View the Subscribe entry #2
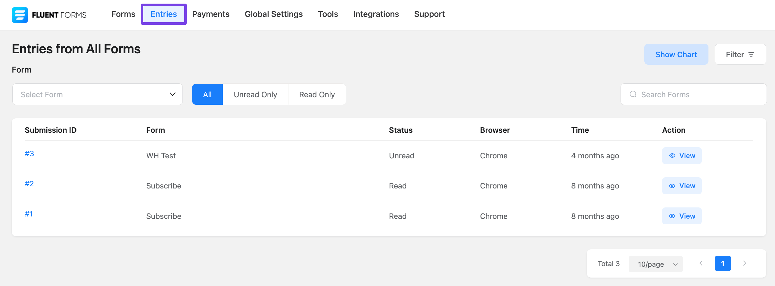 pyautogui.click(x=682, y=186)
